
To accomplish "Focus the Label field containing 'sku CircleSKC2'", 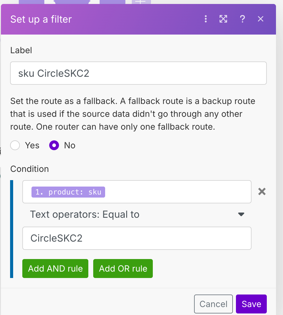I will click(x=138, y=73).
